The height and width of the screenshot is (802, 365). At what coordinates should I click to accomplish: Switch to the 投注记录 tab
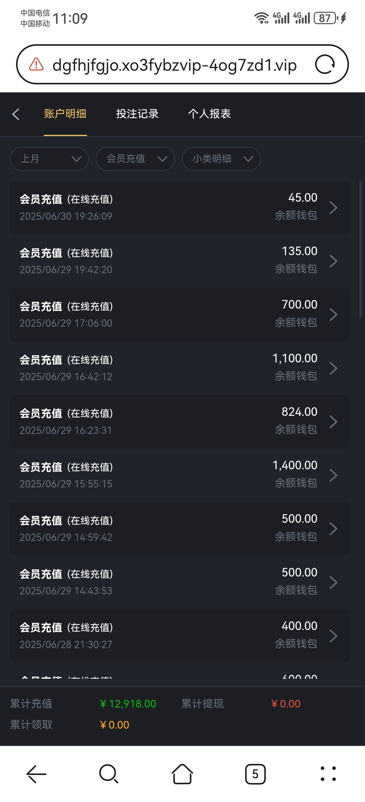[x=137, y=114]
